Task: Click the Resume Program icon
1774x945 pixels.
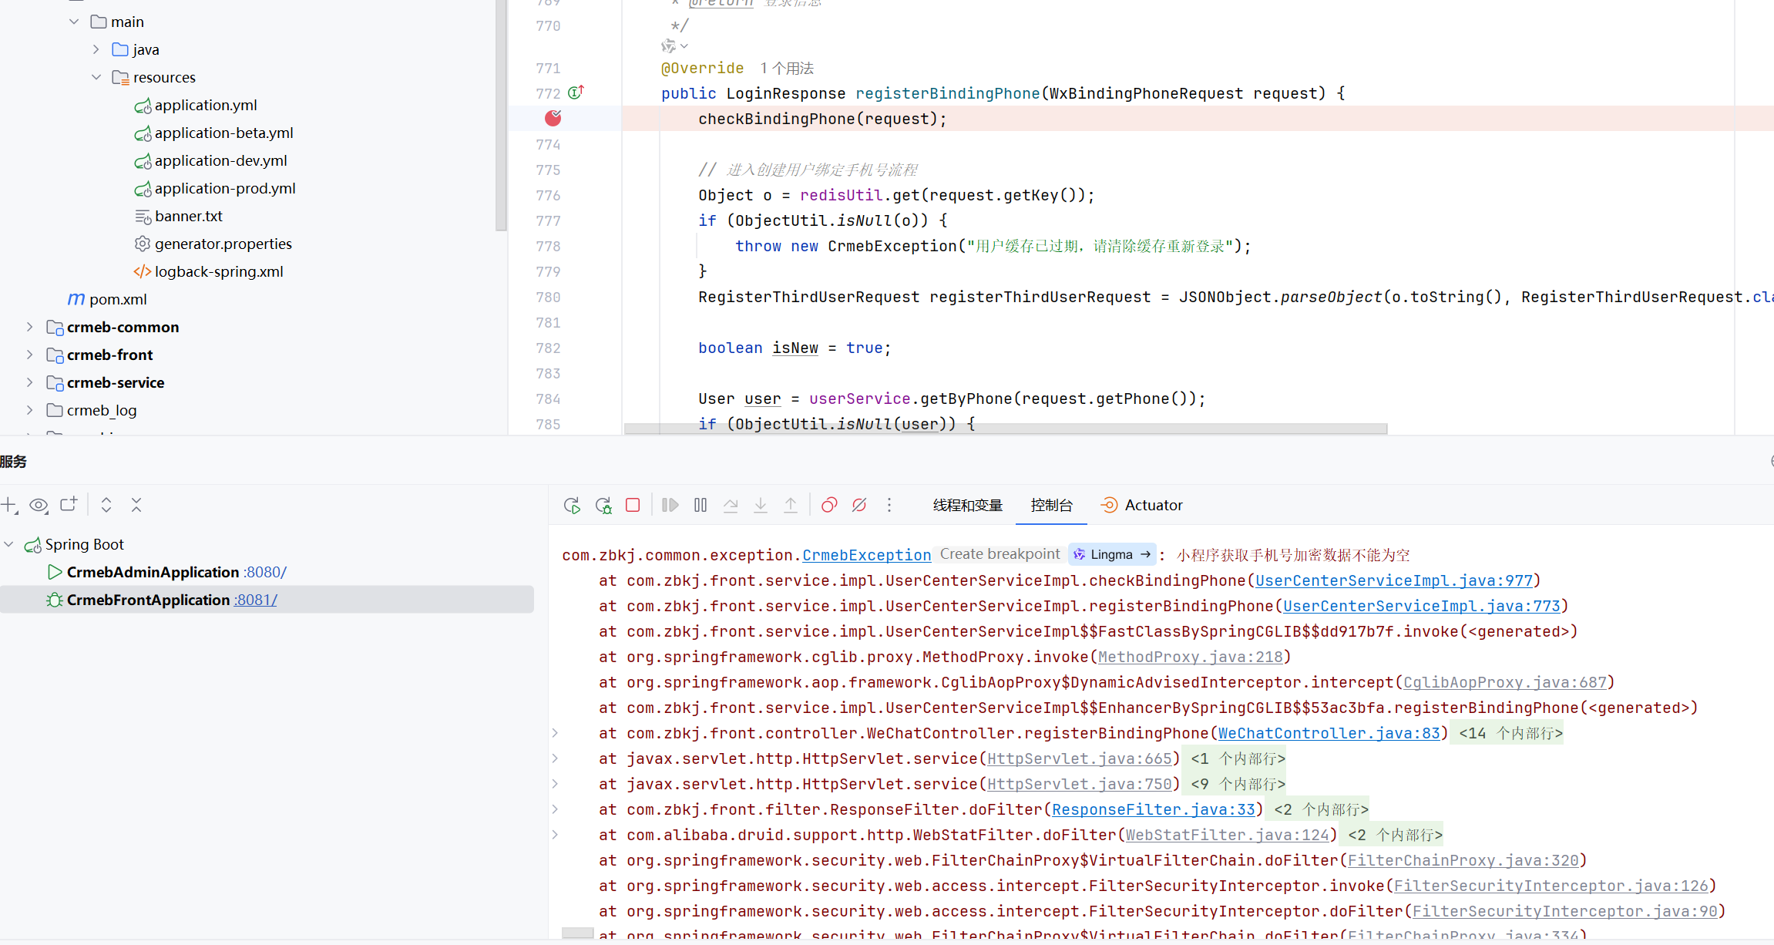Action: coord(670,505)
